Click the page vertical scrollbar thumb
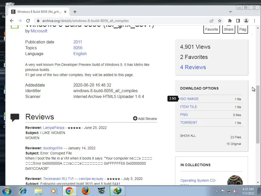 (x=258, y=114)
